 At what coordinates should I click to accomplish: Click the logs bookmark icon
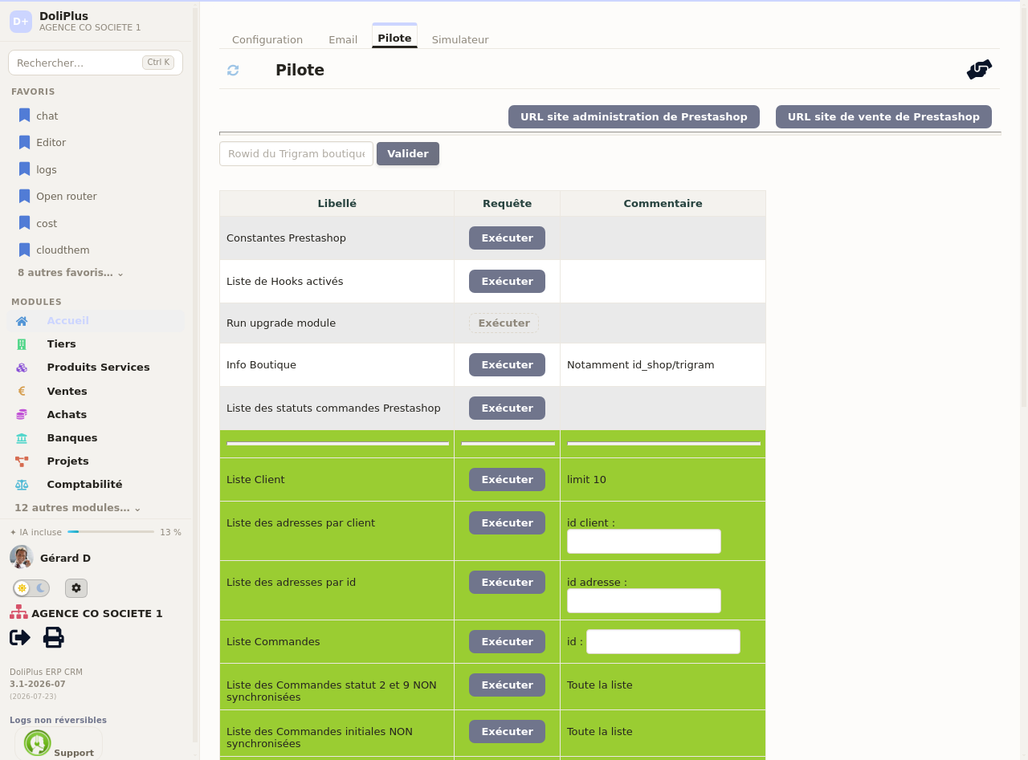[24, 169]
